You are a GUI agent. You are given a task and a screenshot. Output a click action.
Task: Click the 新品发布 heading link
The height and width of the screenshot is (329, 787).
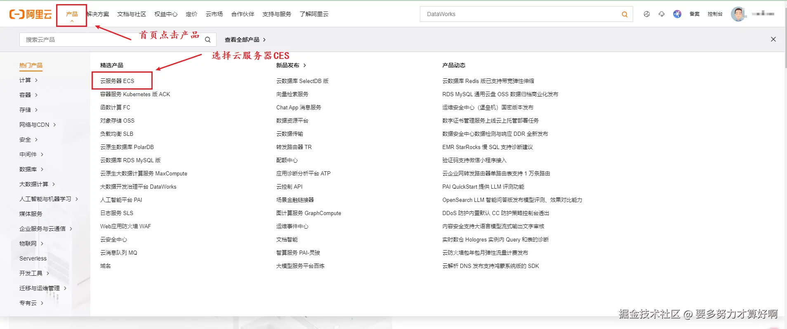click(291, 65)
